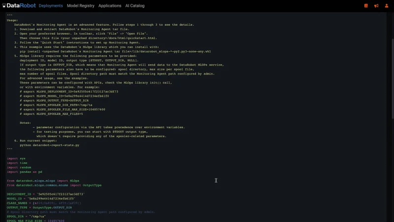Click the 'deployment ID, model ID, output type' line
Image resolution: width=394 pixels, height=222 pixels.
tap(79, 60)
